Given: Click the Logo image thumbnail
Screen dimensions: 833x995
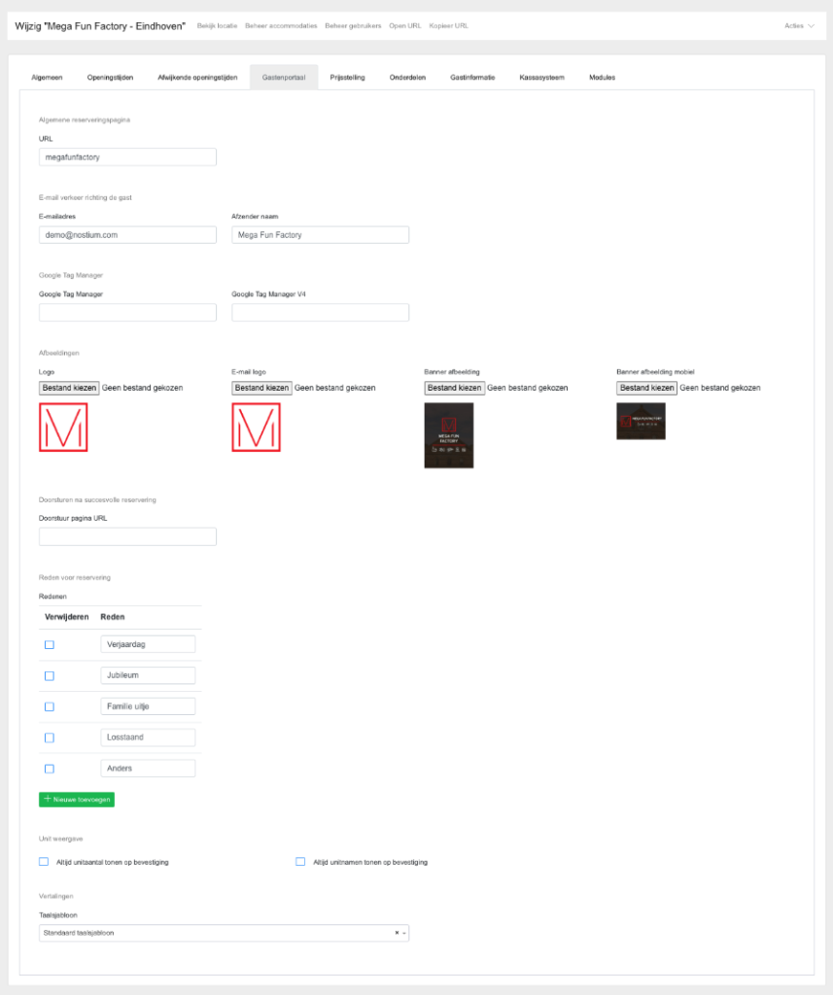Looking at the screenshot, I should click(63, 427).
